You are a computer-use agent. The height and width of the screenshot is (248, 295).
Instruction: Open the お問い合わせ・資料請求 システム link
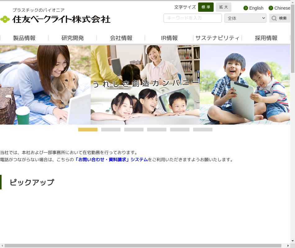pos(111,160)
